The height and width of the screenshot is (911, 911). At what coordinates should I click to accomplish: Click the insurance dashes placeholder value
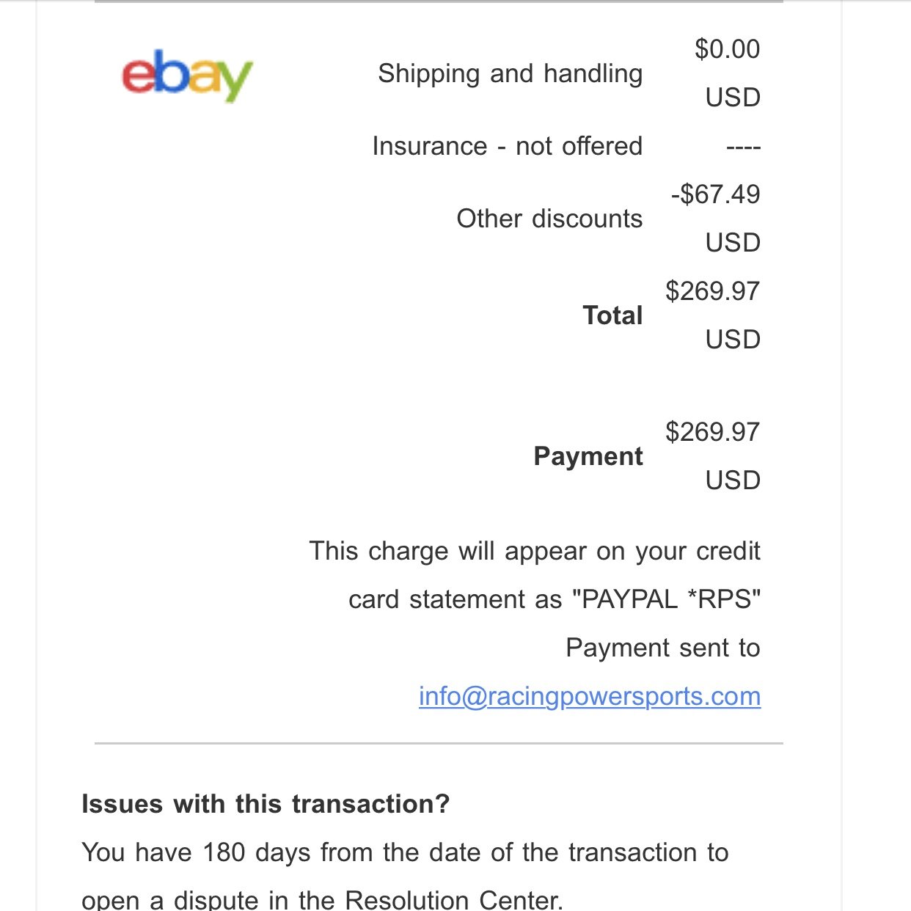click(x=743, y=147)
